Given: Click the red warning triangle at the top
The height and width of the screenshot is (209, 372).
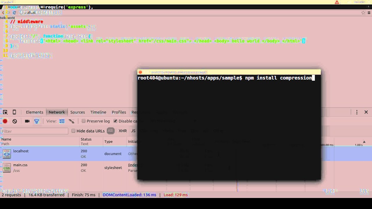Looking at the screenshot, I should coord(337,2).
